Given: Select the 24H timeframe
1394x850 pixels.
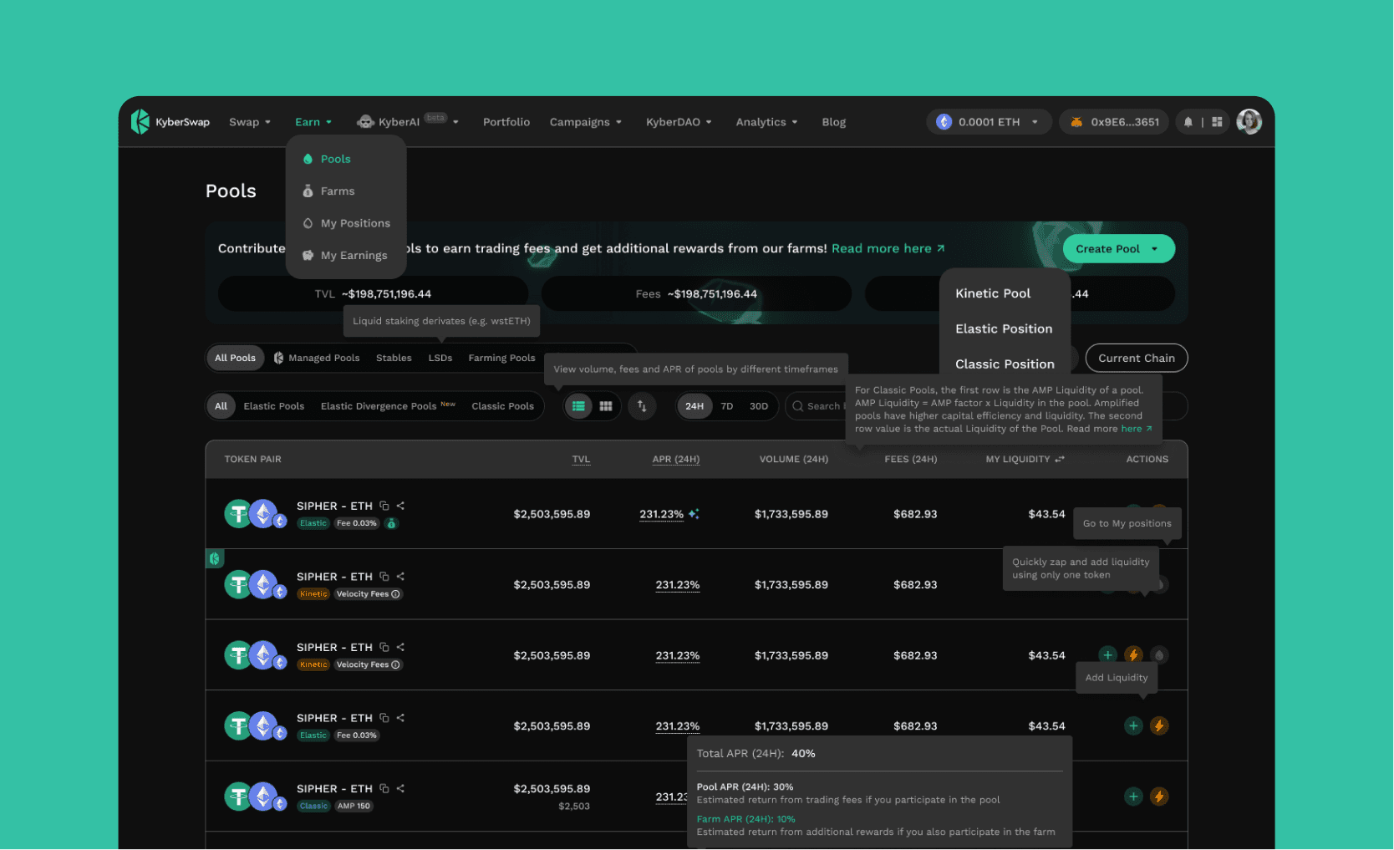Looking at the screenshot, I should click(694, 406).
